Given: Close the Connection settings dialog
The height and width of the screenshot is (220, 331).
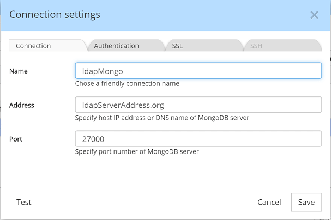Looking at the screenshot, I should (314, 15).
